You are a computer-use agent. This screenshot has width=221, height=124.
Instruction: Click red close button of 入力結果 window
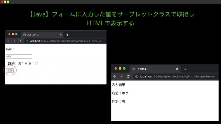click(116, 68)
